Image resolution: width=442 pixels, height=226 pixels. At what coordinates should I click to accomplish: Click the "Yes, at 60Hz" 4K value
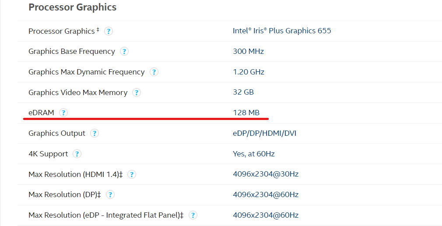254,154
